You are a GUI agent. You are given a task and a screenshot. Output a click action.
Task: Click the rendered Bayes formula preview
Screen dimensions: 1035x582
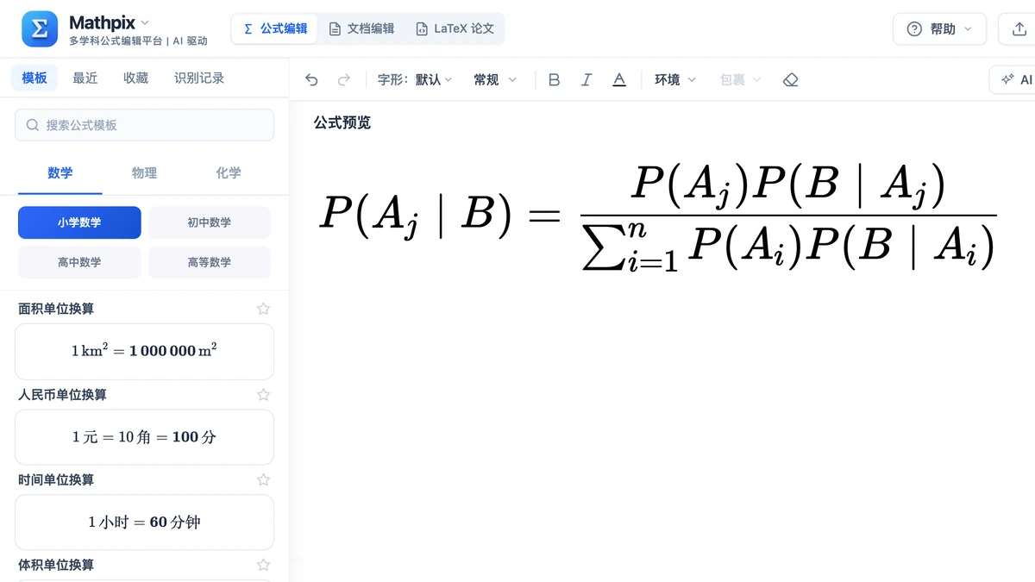(658, 217)
